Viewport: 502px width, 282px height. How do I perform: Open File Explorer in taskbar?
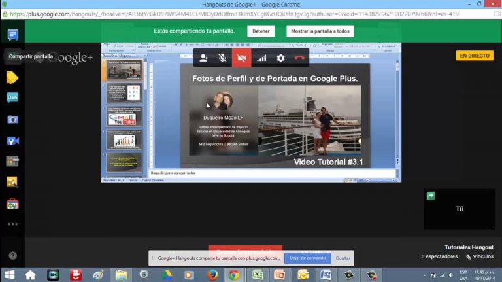coord(122,275)
